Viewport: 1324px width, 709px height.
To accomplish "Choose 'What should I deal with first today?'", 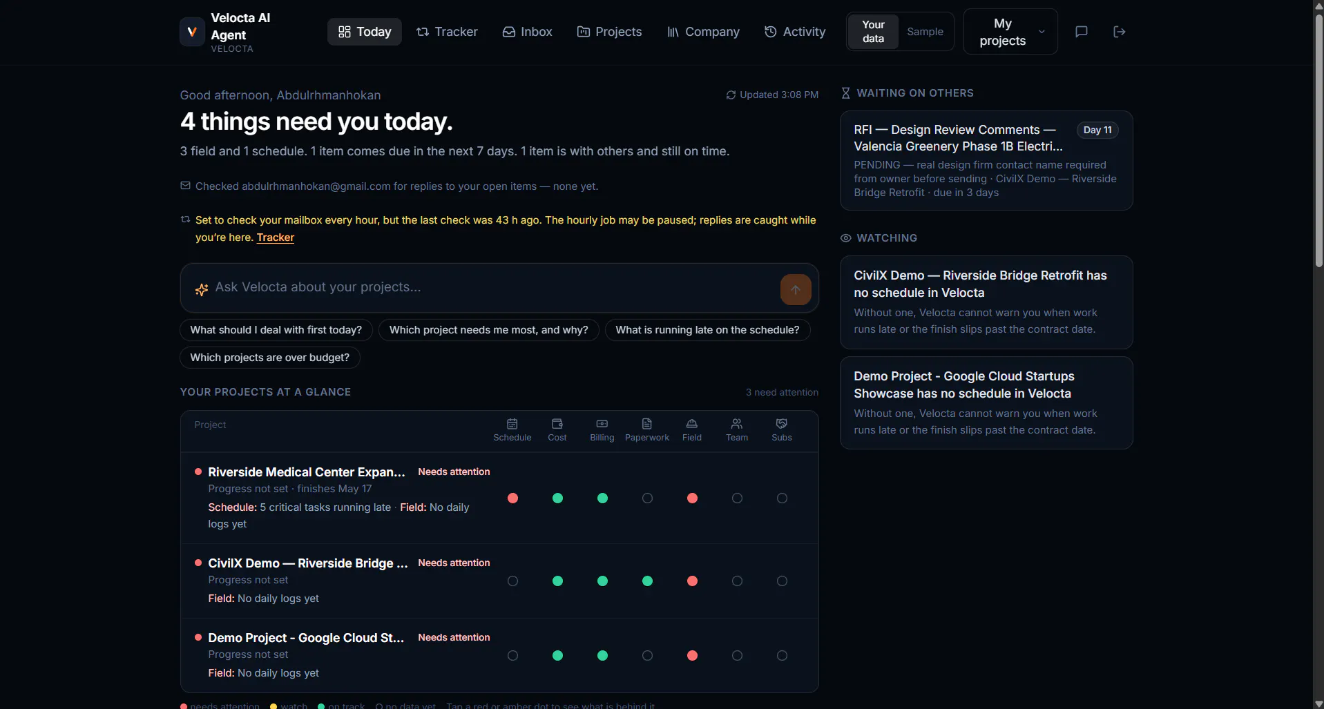I will 276,330.
